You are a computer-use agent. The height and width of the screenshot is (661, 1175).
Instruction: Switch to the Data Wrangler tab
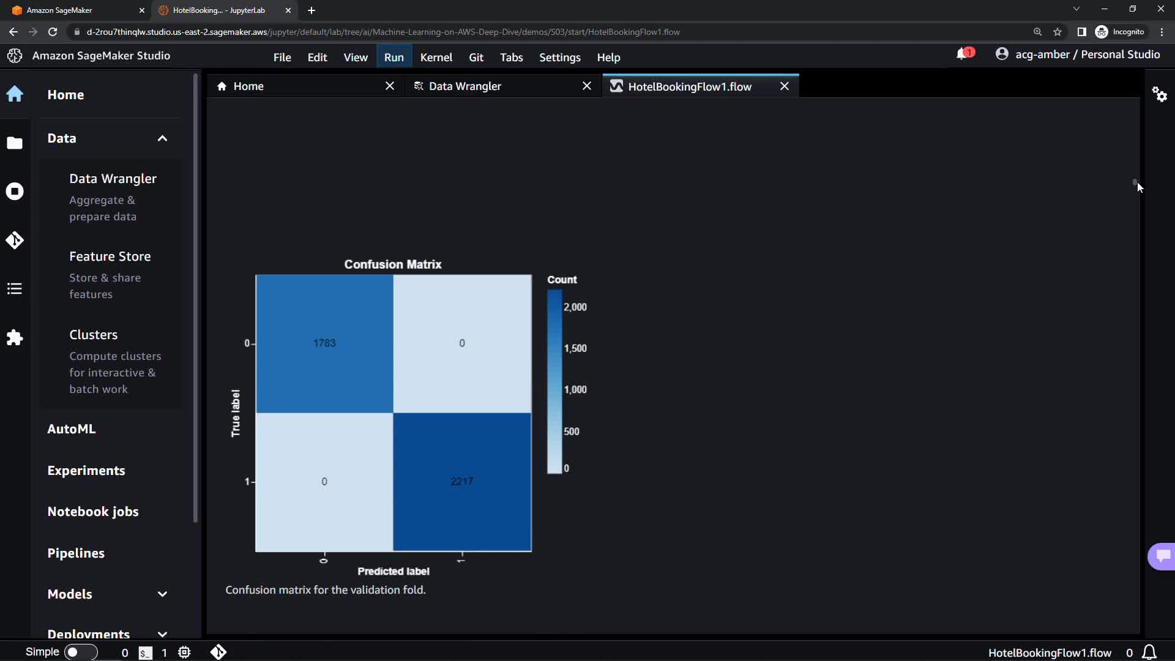tap(464, 86)
